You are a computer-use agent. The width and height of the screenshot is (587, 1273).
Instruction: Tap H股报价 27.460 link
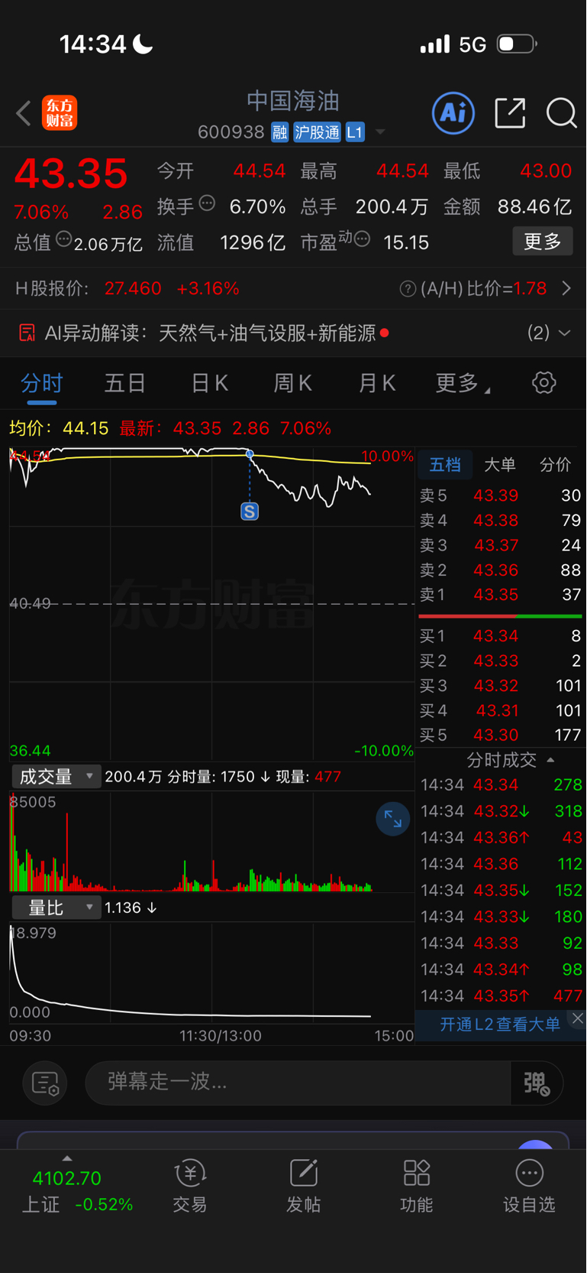(x=127, y=289)
